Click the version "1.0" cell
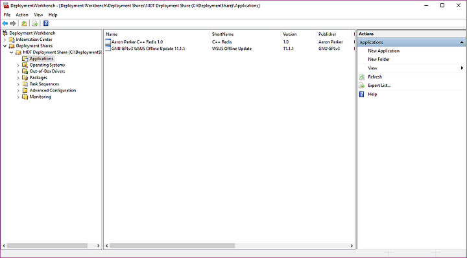The height and width of the screenshot is (258, 467). [286, 42]
